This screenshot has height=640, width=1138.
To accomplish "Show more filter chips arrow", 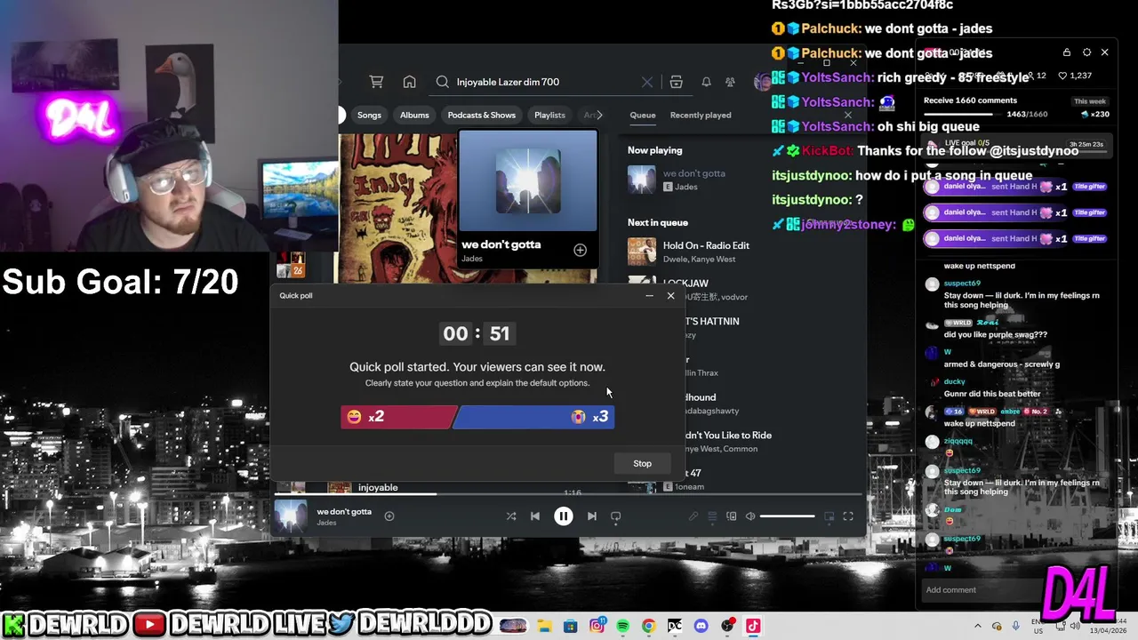I will click(599, 115).
